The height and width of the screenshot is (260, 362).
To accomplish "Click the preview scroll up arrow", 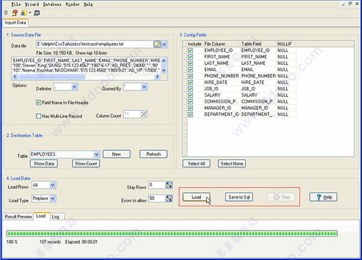I will pos(164,60).
